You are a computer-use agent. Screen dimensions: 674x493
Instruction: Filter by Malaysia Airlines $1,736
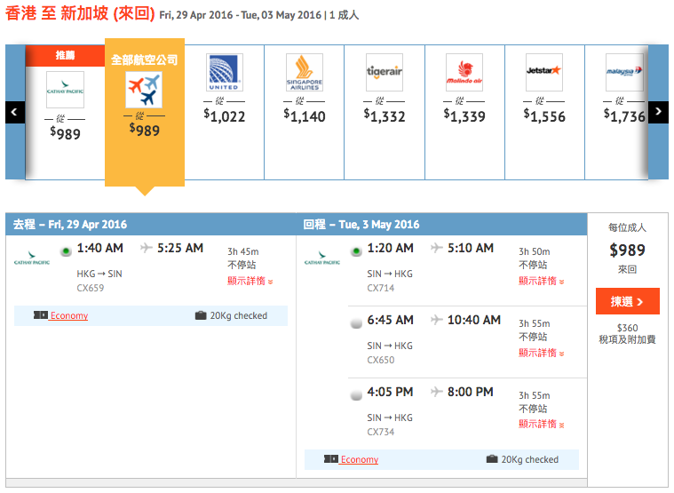pos(616,112)
